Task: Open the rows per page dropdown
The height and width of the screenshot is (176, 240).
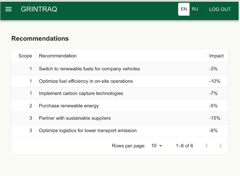Action: coord(157,146)
